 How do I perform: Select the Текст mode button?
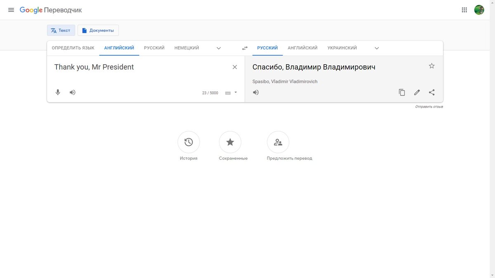pos(61,30)
